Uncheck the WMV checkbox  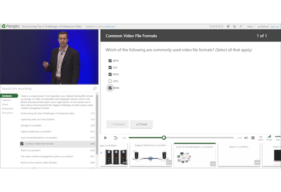coord(110,88)
